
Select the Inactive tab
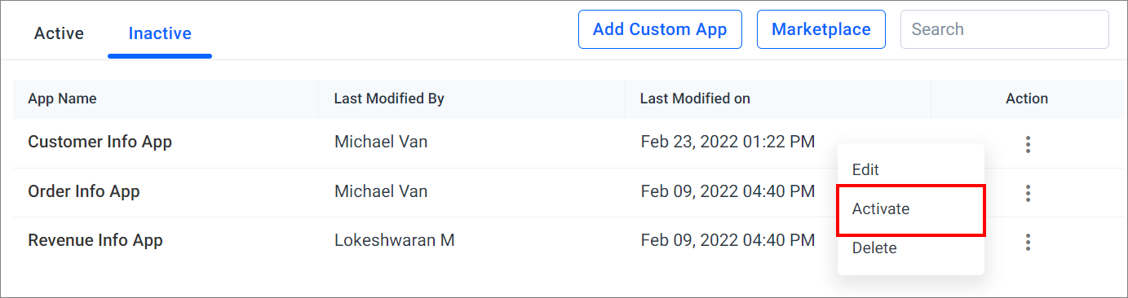[x=160, y=33]
